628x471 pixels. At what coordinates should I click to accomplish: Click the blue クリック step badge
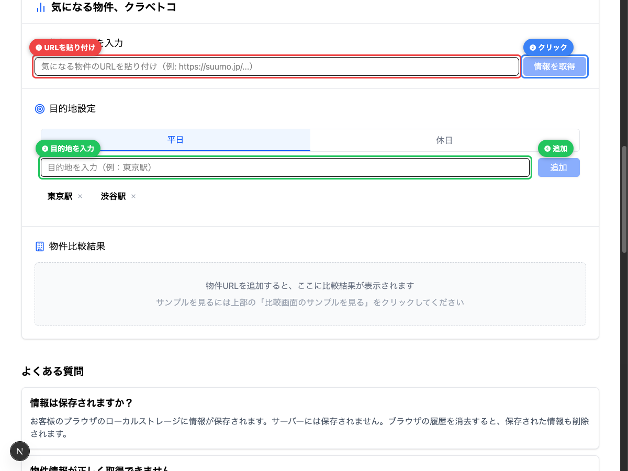point(548,47)
